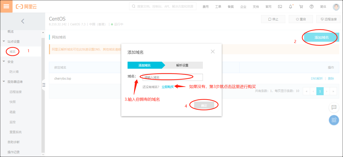This screenshot has width=343, height=157.
Task: Open the chat feedback bubble
Action: 334,107
